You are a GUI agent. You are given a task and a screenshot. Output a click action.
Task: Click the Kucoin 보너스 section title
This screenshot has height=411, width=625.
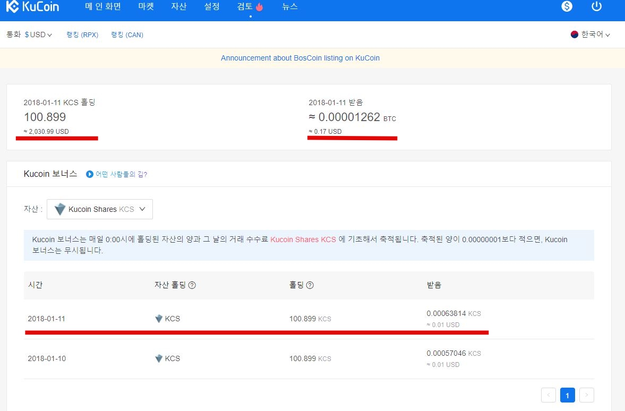pyautogui.click(x=50, y=174)
